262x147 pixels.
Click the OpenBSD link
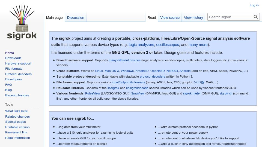click(x=157, y=71)
